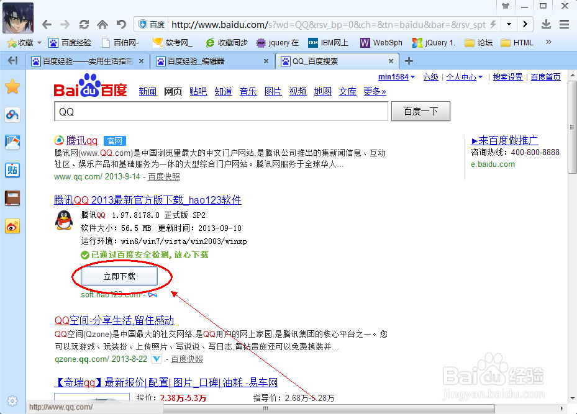Open the min1584 account dropdown
The image size is (577, 414).
(396, 76)
